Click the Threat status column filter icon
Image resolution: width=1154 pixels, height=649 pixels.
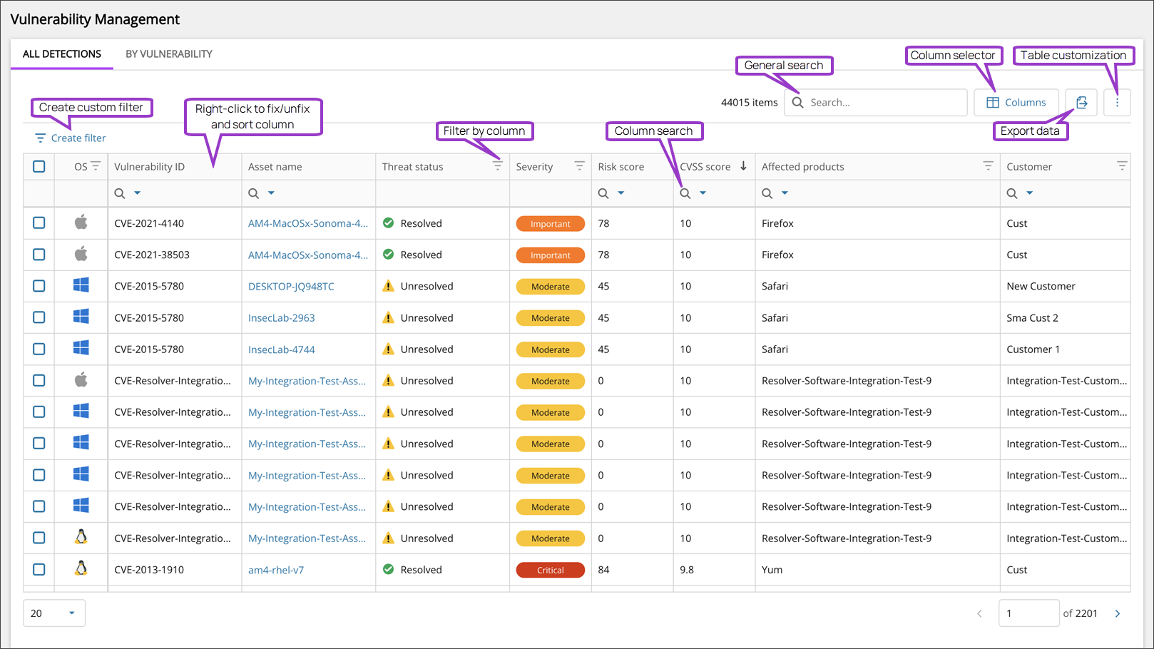497,165
